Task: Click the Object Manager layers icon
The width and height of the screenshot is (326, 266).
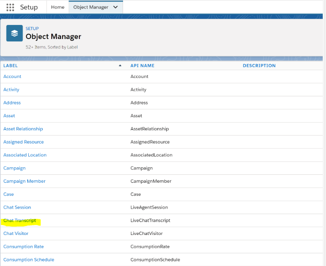Action: (x=15, y=34)
